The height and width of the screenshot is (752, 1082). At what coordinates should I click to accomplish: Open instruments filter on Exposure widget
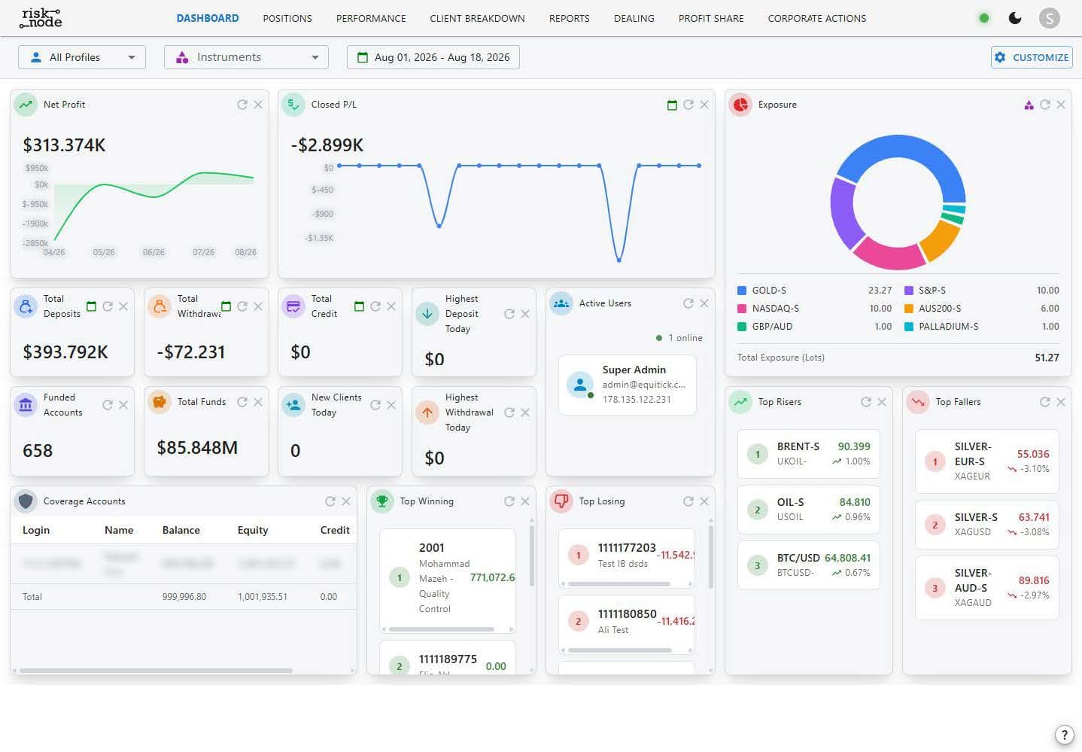[1029, 105]
